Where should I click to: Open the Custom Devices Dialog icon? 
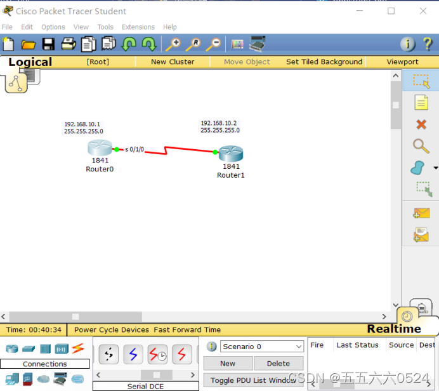(258, 44)
